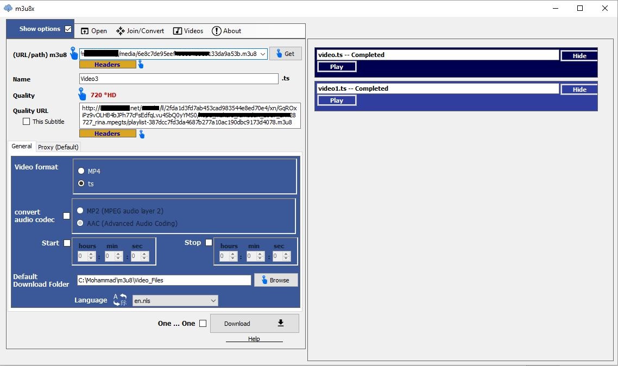Click the Default Download Folder path field

pyautogui.click(x=164, y=280)
